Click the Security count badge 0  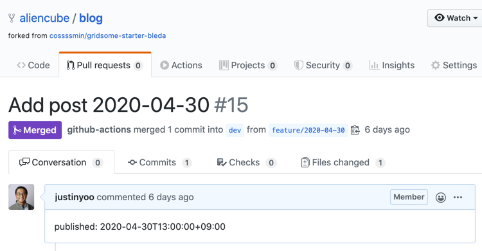(x=347, y=66)
